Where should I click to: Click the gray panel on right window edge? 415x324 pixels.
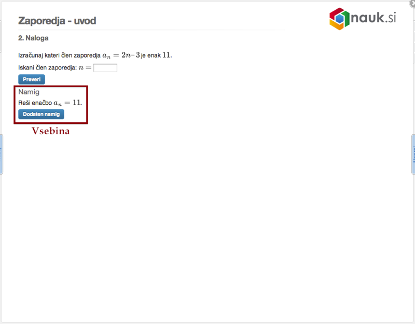[x=413, y=78]
